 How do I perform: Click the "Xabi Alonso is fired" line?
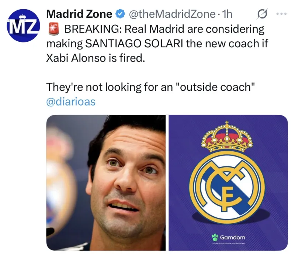(x=94, y=58)
